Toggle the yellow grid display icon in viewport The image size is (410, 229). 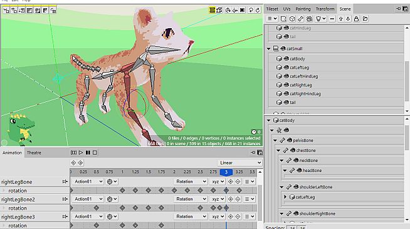click(212, 10)
